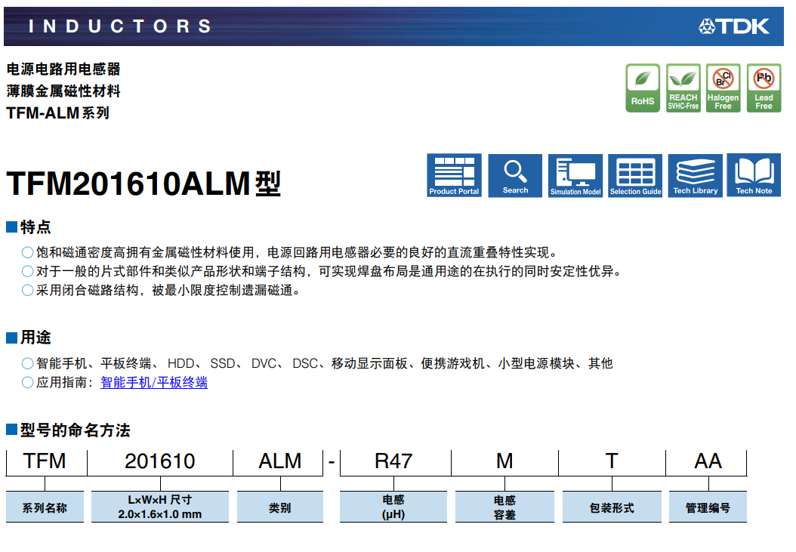Click the 201610 part-number segment
Image resolution: width=796 pixels, height=552 pixels.
click(x=160, y=461)
